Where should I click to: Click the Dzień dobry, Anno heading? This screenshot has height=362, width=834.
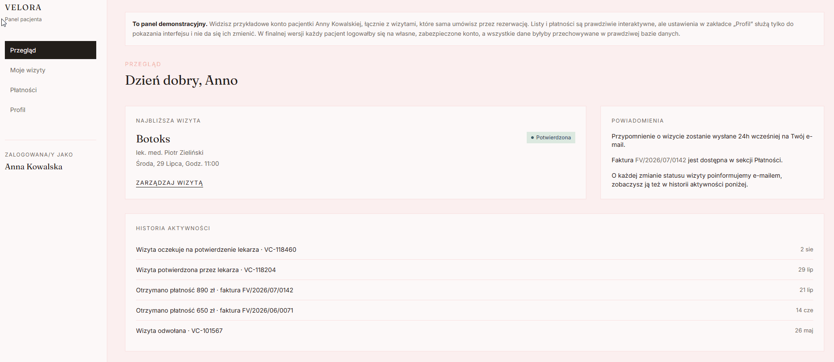click(181, 80)
